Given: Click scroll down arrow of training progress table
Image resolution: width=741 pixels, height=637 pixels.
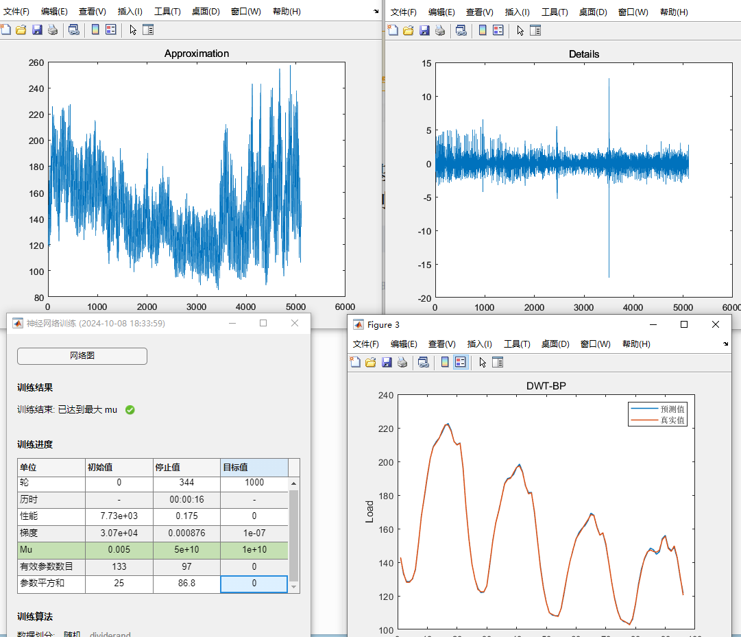Looking at the screenshot, I should click(294, 587).
